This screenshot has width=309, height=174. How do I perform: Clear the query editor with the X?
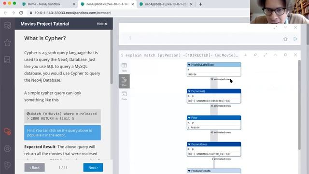click(295, 28)
